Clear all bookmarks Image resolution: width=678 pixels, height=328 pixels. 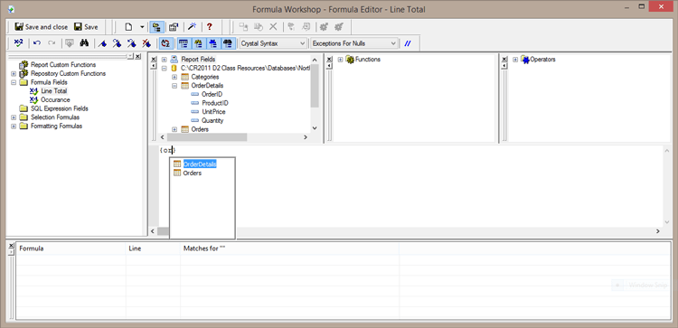146,43
